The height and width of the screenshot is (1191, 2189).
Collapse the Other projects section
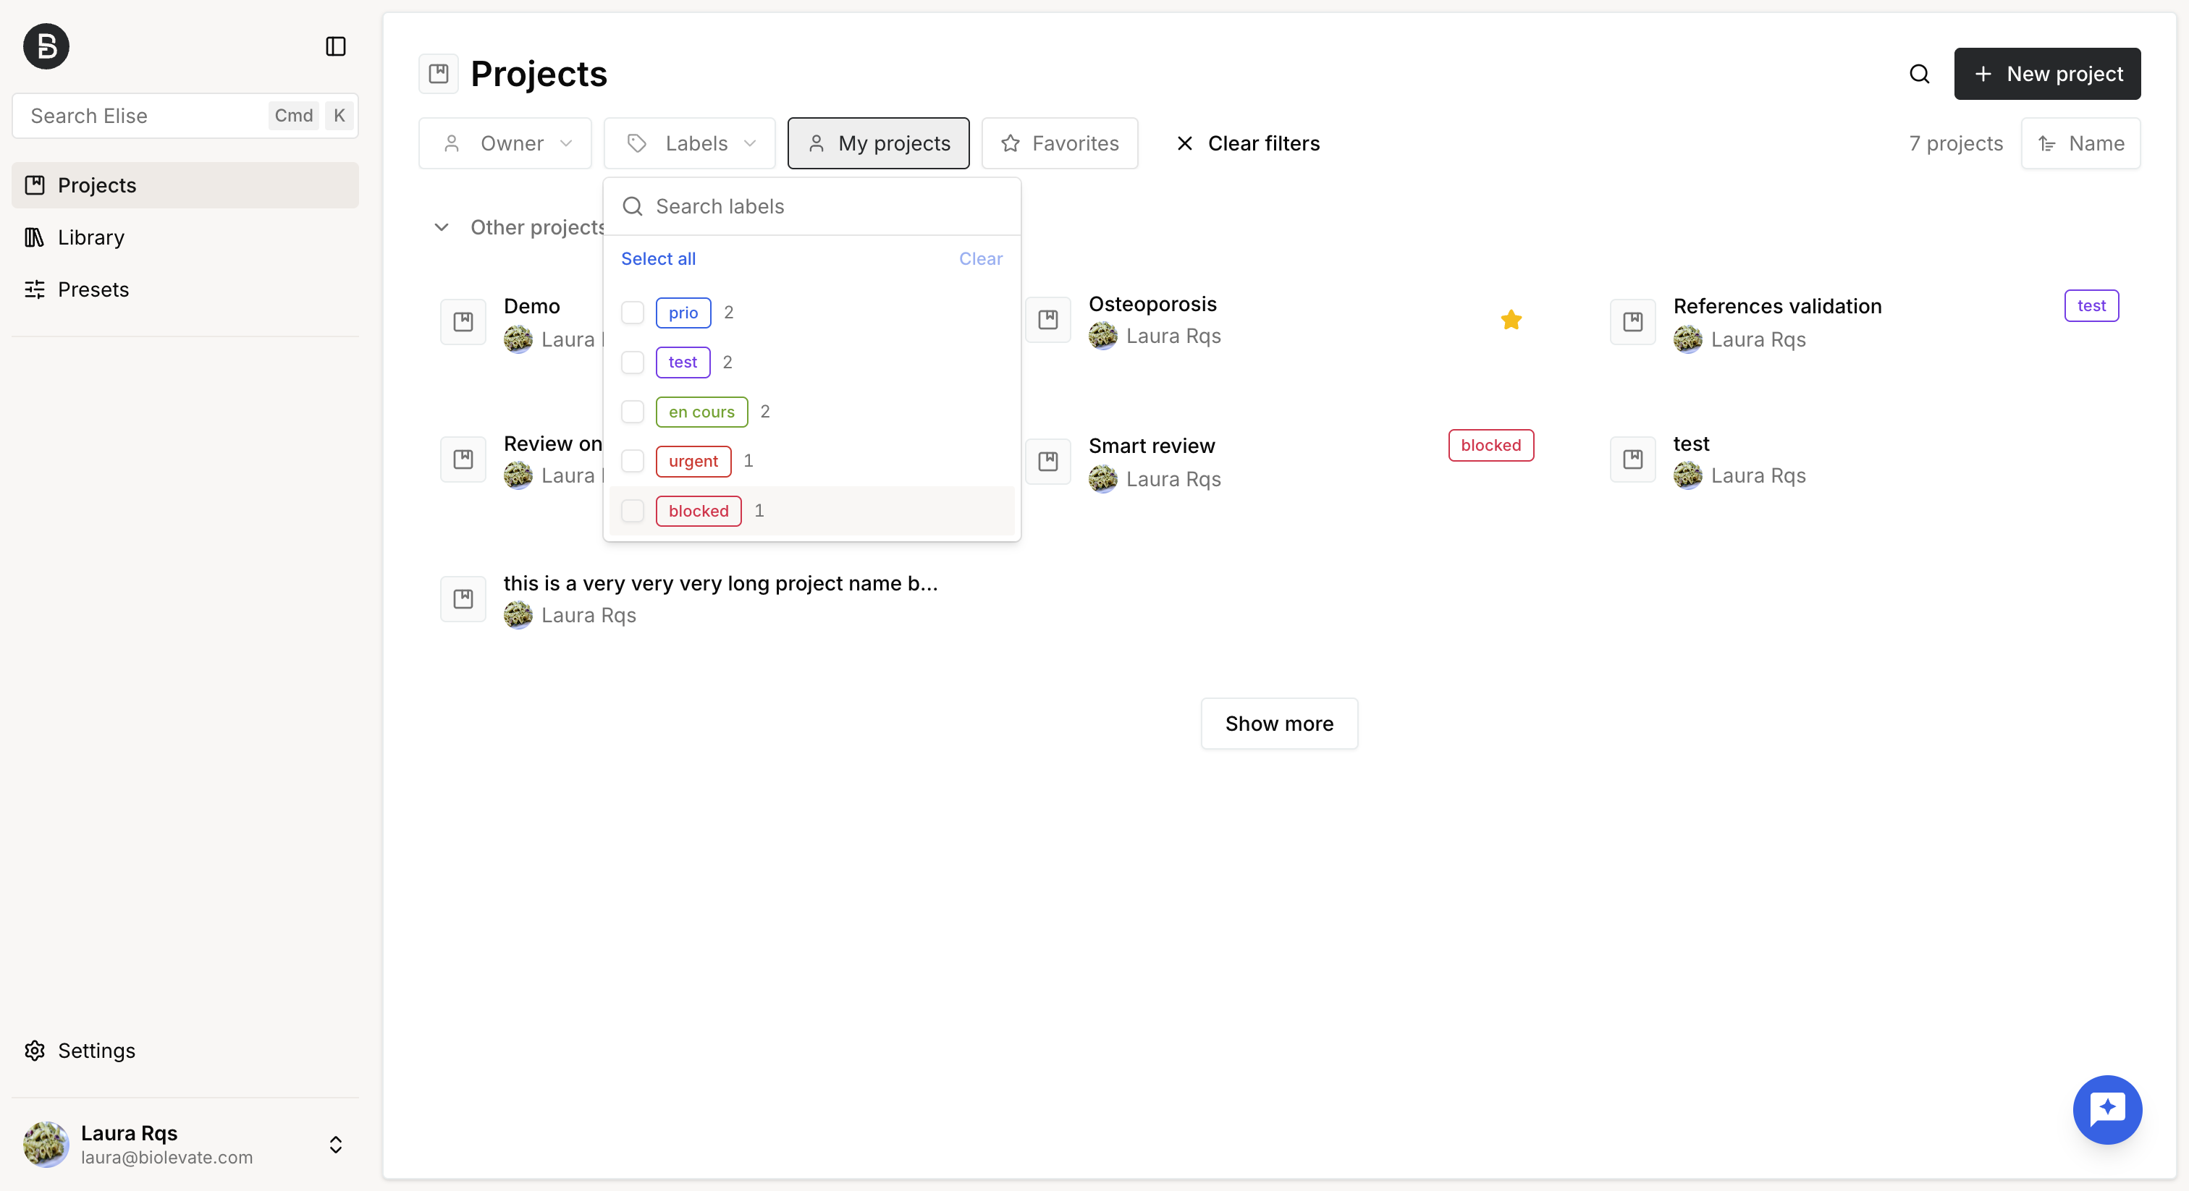tap(441, 228)
